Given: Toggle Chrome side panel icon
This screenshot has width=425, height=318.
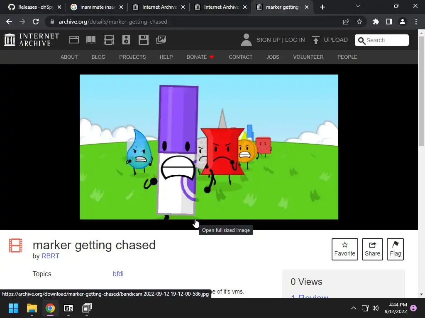Looking at the screenshot, I should [x=389, y=22].
